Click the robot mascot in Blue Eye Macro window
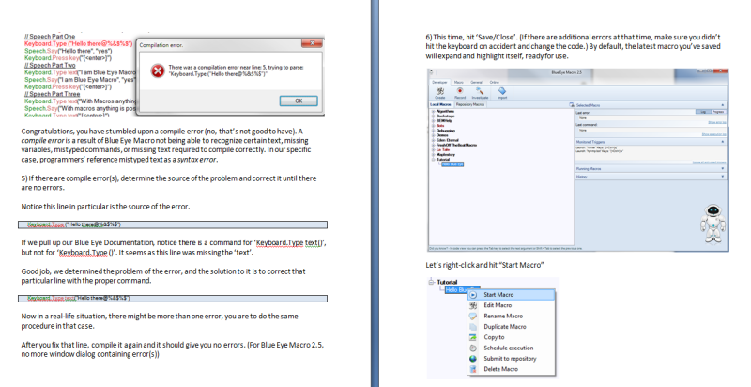Screen dimensions: 751x387 [x=713, y=224]
